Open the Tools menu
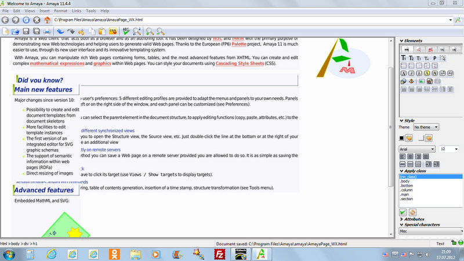The height and width of the screenshot is (261, 464). [x=91, y=10]
